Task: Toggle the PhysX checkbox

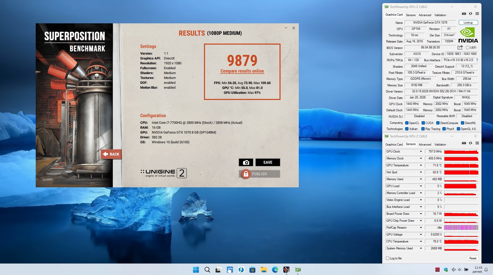Action: coord(444,129)
